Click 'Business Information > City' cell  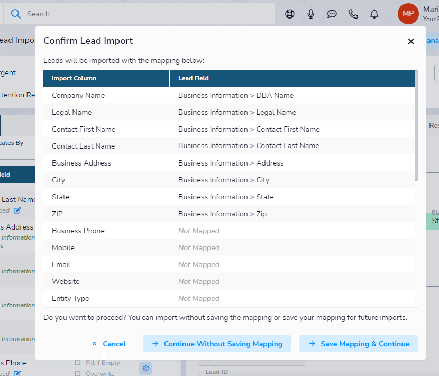click(x=224, y=180)
